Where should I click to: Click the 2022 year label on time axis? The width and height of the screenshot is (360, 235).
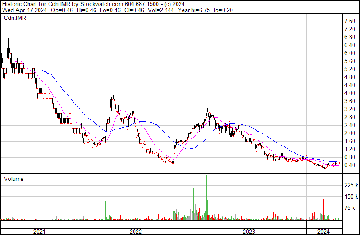pos(136,232)
